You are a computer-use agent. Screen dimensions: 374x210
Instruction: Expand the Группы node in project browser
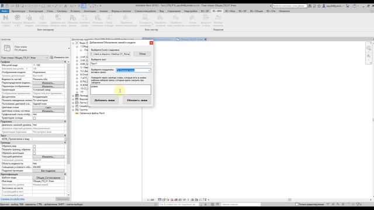(73, 110)
